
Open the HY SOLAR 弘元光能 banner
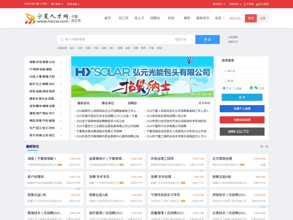(x=142, y=77)
